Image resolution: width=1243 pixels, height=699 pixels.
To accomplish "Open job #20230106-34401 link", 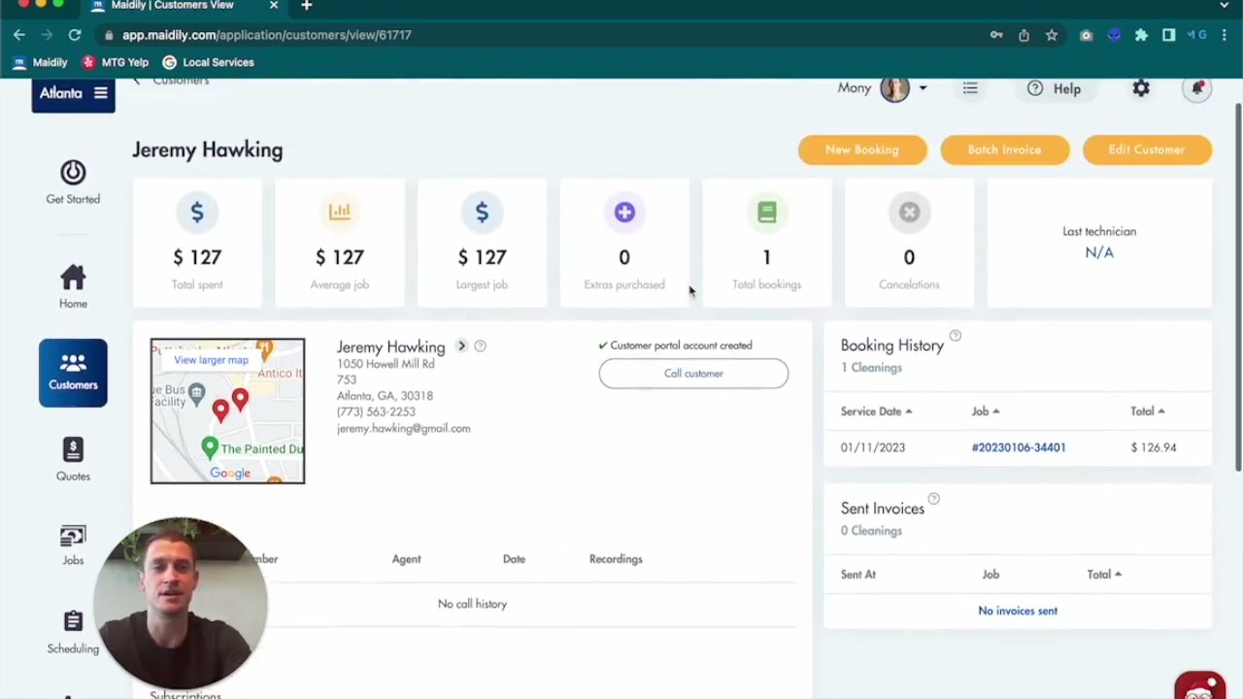I will coord(1019,448).
